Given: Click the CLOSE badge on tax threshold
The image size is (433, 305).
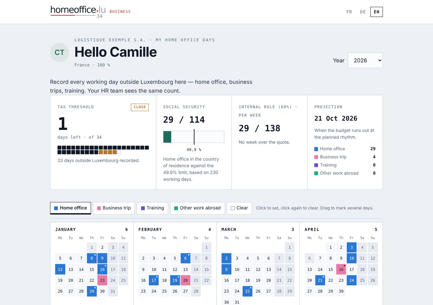Looking at the screenshot, I should point(140,107).
